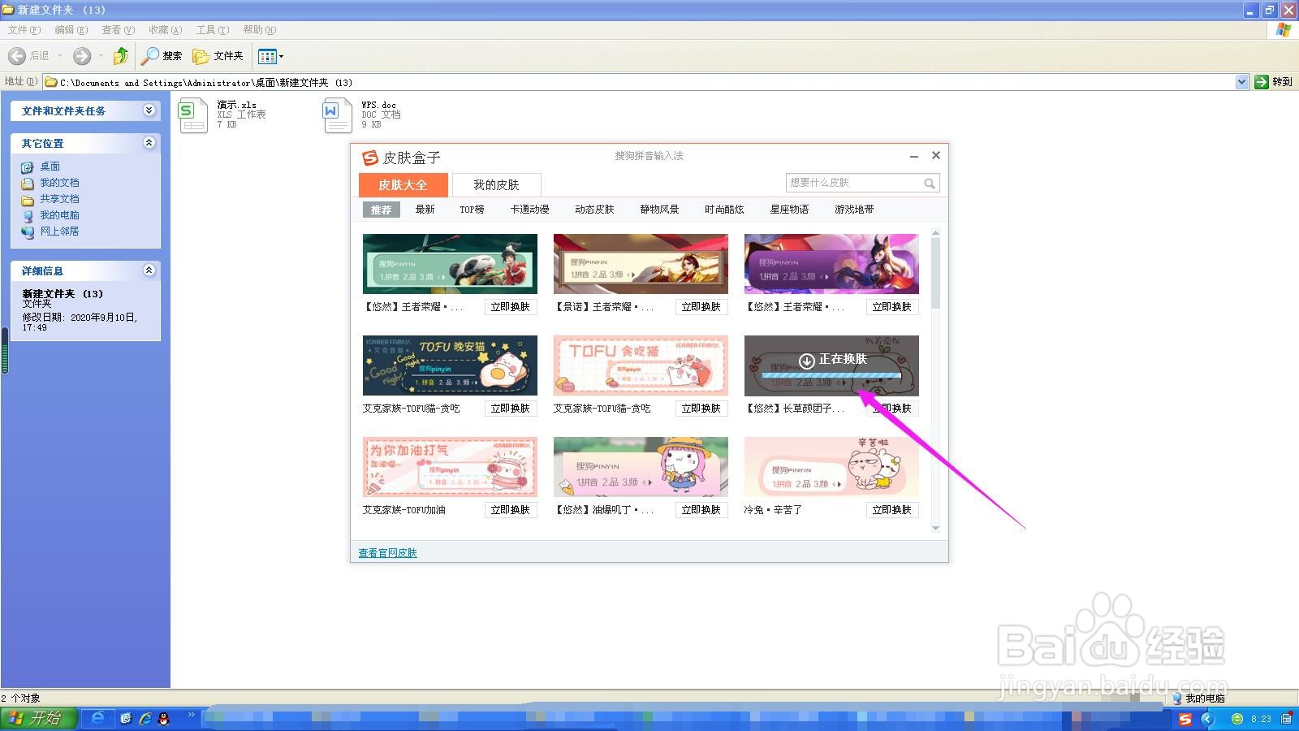This screenshot has height=731, width=1299.
Task: Open 桌面 link in sidebar
Action: pyautogui.click(x=50, y=167)
